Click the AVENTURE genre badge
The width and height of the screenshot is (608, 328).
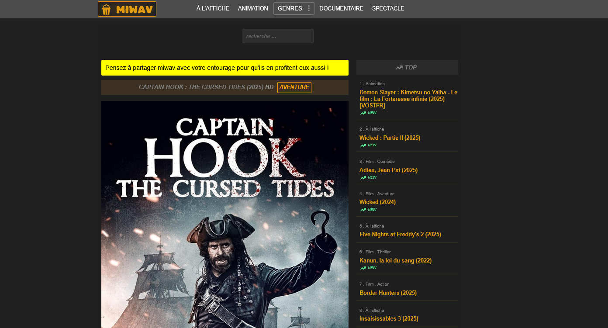[294, 87]
